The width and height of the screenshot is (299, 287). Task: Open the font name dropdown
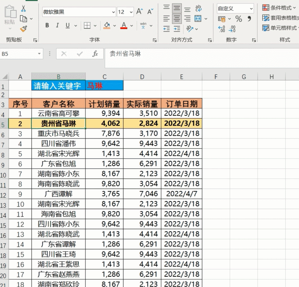pyautogui.click(x=113, y=12)
